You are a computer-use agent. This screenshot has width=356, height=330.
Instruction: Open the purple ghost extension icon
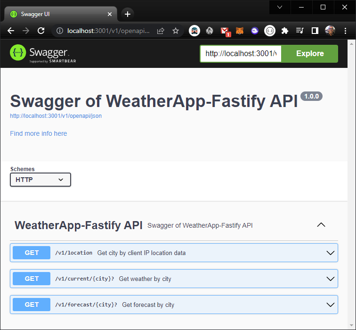(254, 31)
